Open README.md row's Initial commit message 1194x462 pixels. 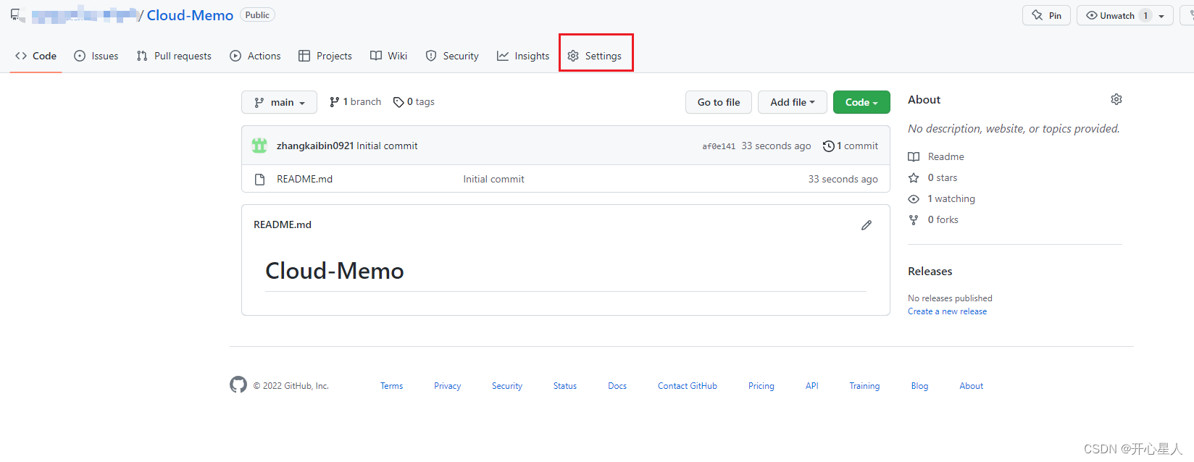click(x=493, y=179)
